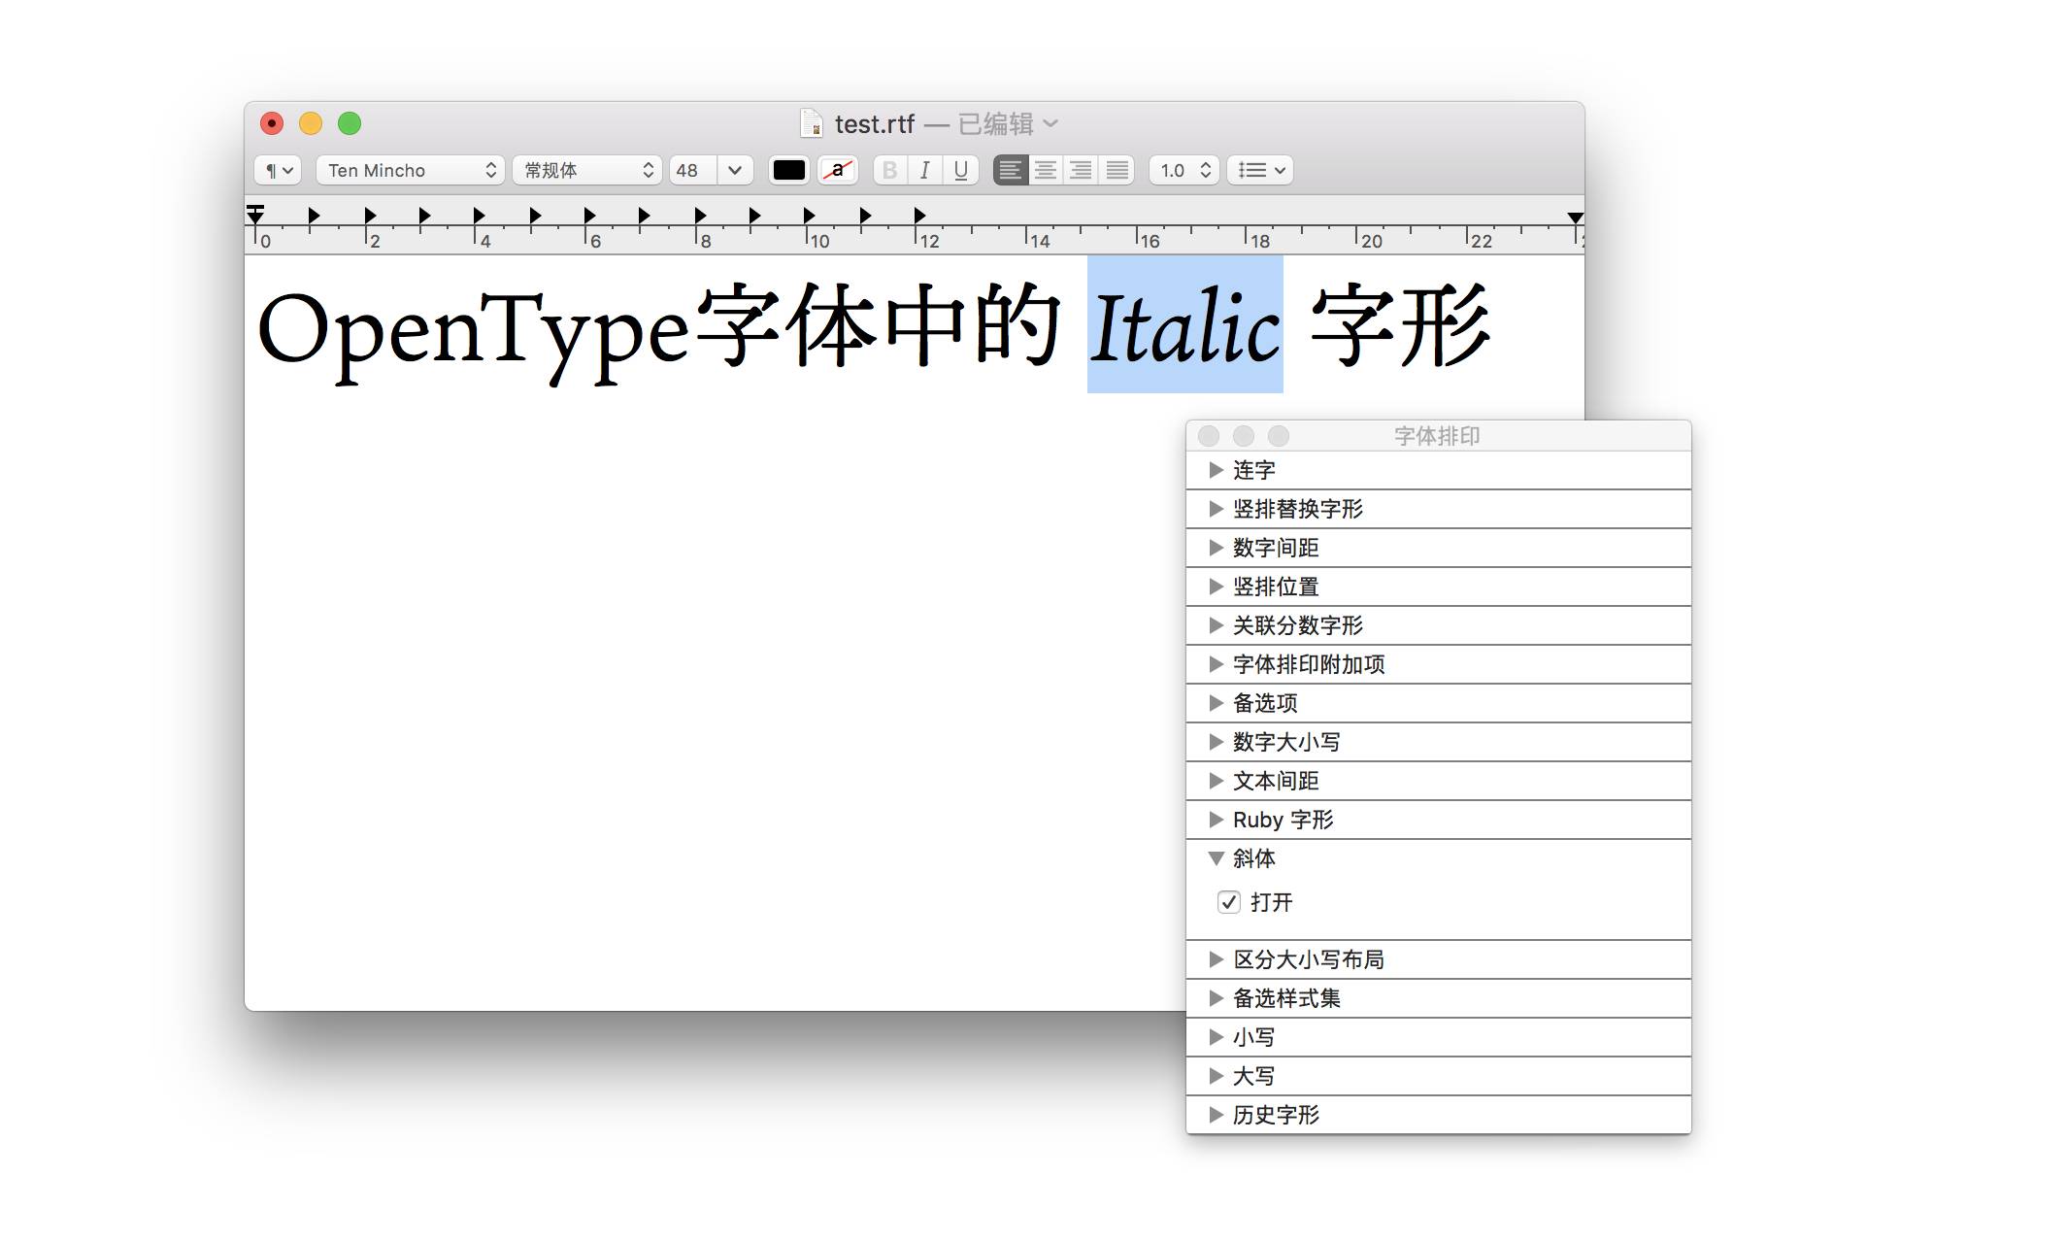
Task: Justify text alignment
Action: [1117, 171]
